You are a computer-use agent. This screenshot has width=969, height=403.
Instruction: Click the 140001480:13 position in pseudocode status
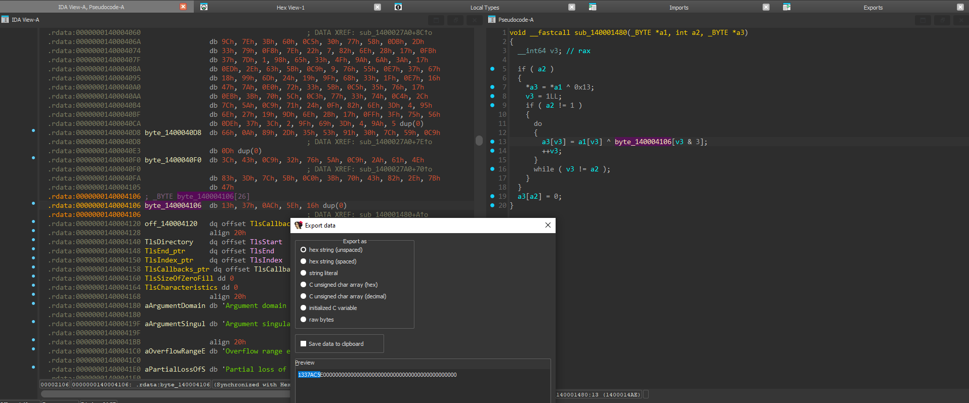pos(598,395)
